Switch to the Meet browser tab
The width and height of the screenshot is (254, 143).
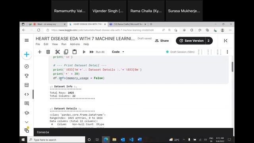[x=47, y=24]
